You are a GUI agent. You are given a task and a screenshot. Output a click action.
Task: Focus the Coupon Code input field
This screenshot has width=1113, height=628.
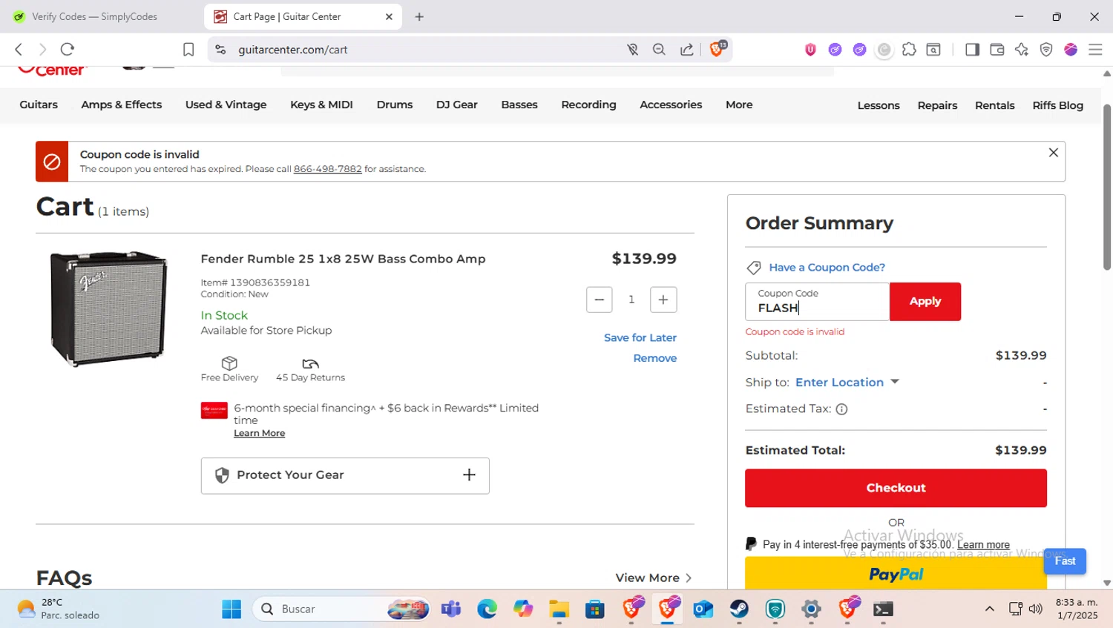[x=817, y=302]
